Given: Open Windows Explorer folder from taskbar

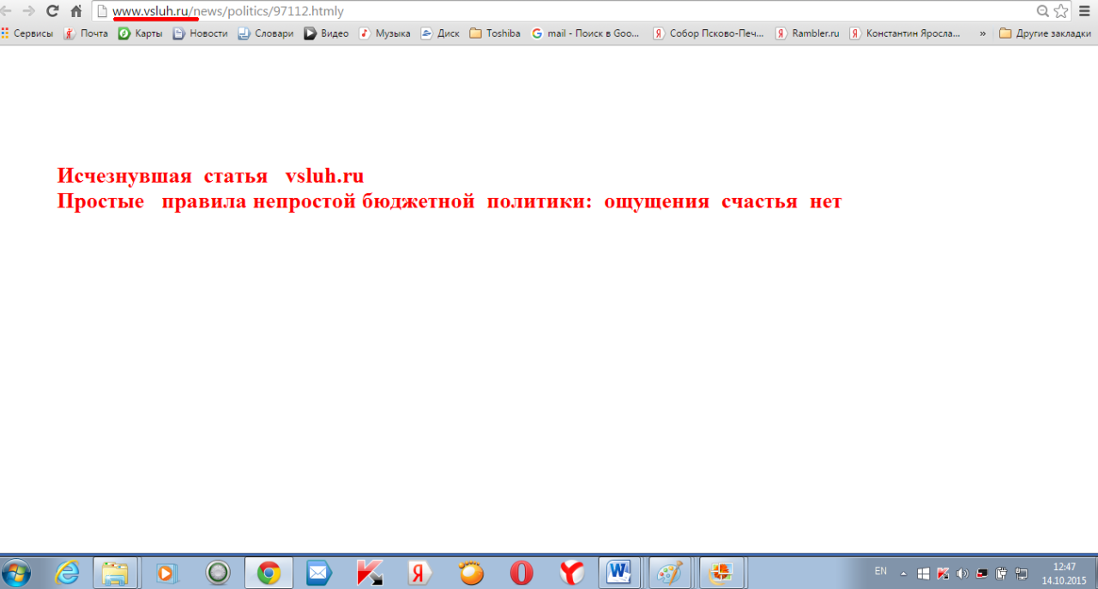Looking at the screenshot, I should click(115, 573).
